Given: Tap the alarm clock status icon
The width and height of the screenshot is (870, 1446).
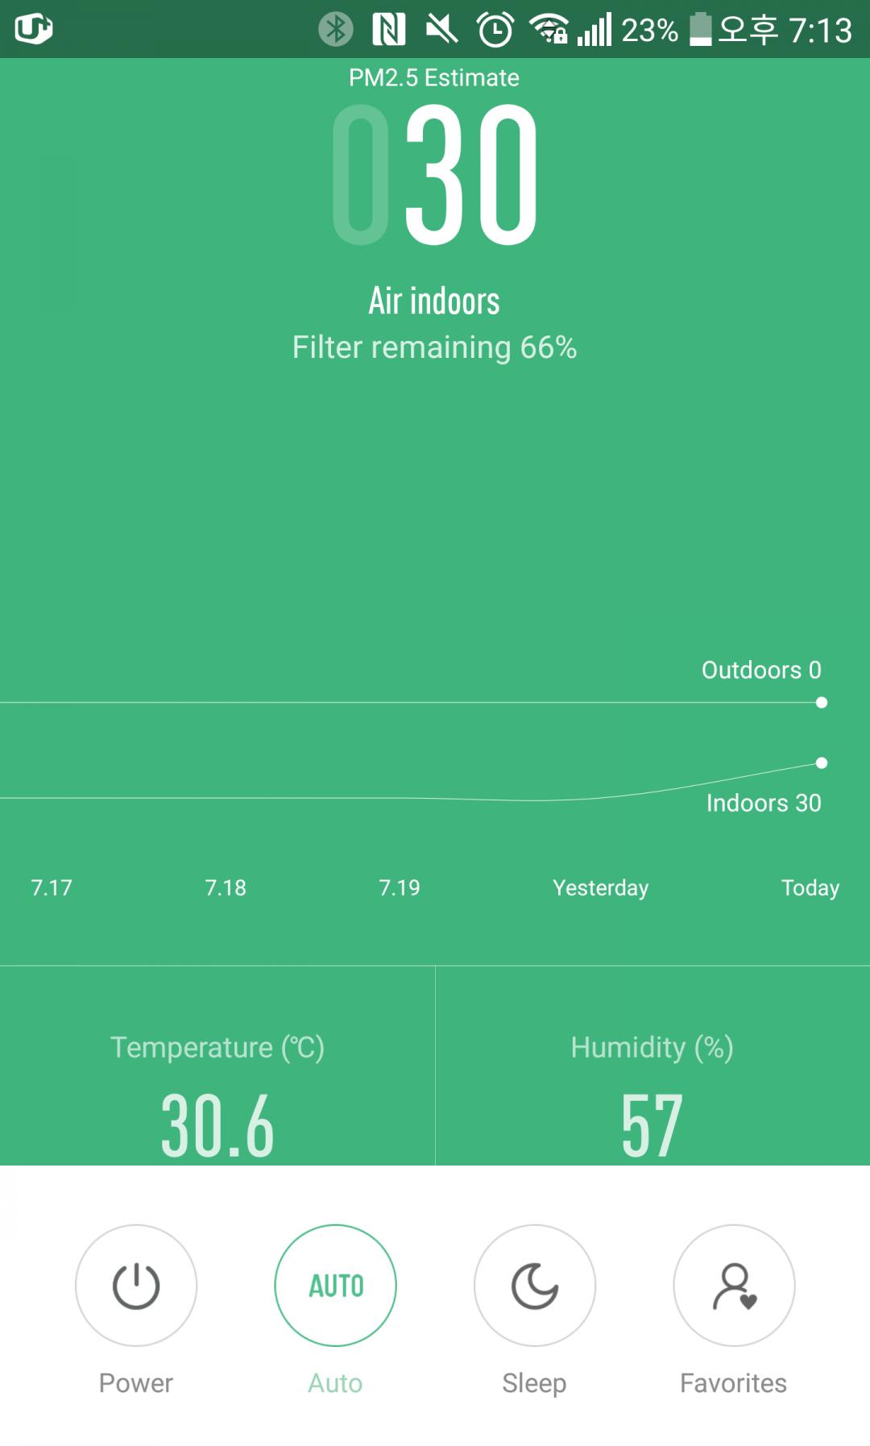Looking at the screenshot, I should (x=495, y=30).
